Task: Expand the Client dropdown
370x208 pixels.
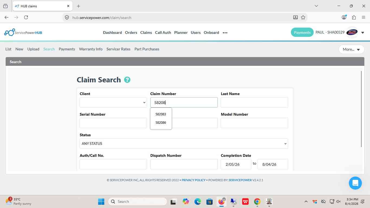Action: (x=113, y=102)
